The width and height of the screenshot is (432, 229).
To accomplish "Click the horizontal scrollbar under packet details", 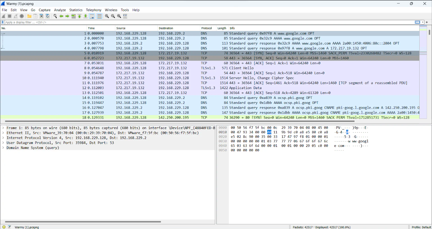I will (81, 222).
